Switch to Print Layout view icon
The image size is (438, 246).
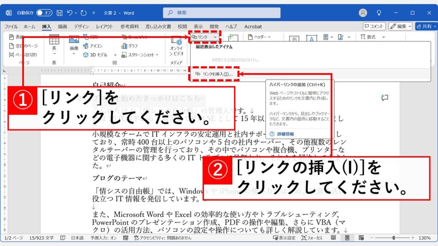click(x=347, y=238)
